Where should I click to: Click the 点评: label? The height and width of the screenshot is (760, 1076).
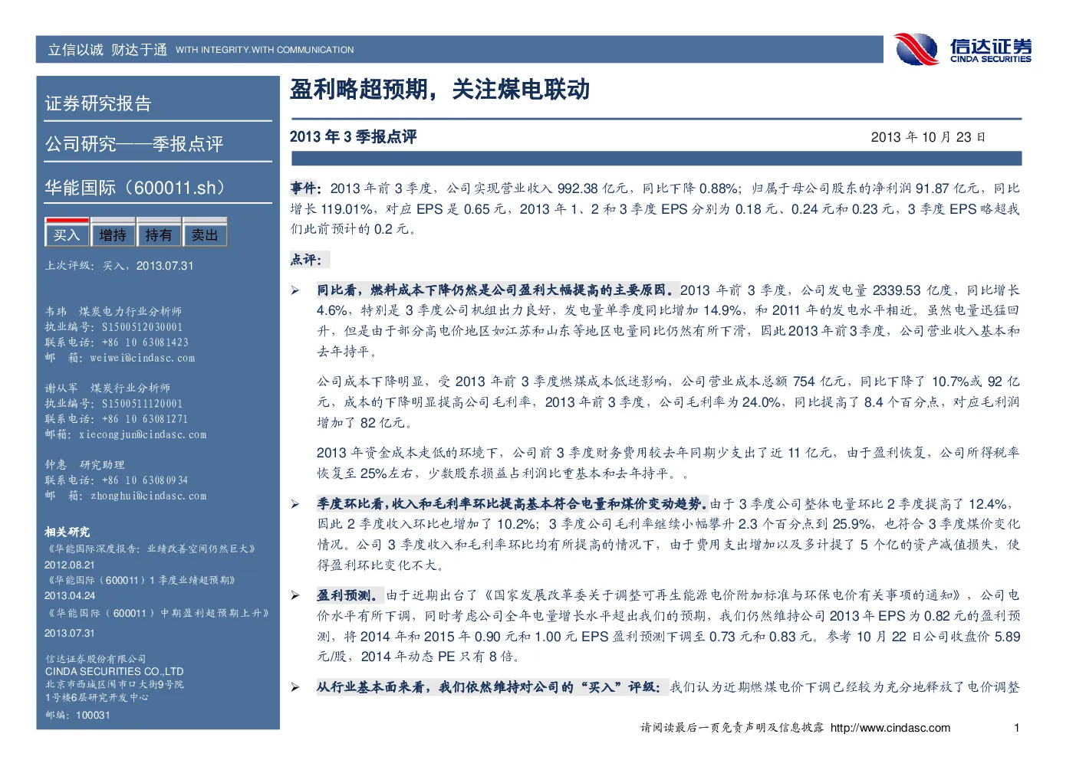click(x=306, y=260)
